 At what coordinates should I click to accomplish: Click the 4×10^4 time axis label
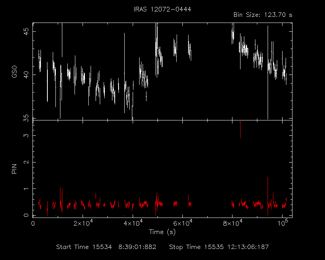point(133,223)
